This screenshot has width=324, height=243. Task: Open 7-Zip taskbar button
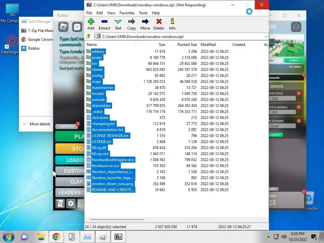coord(118,237)
